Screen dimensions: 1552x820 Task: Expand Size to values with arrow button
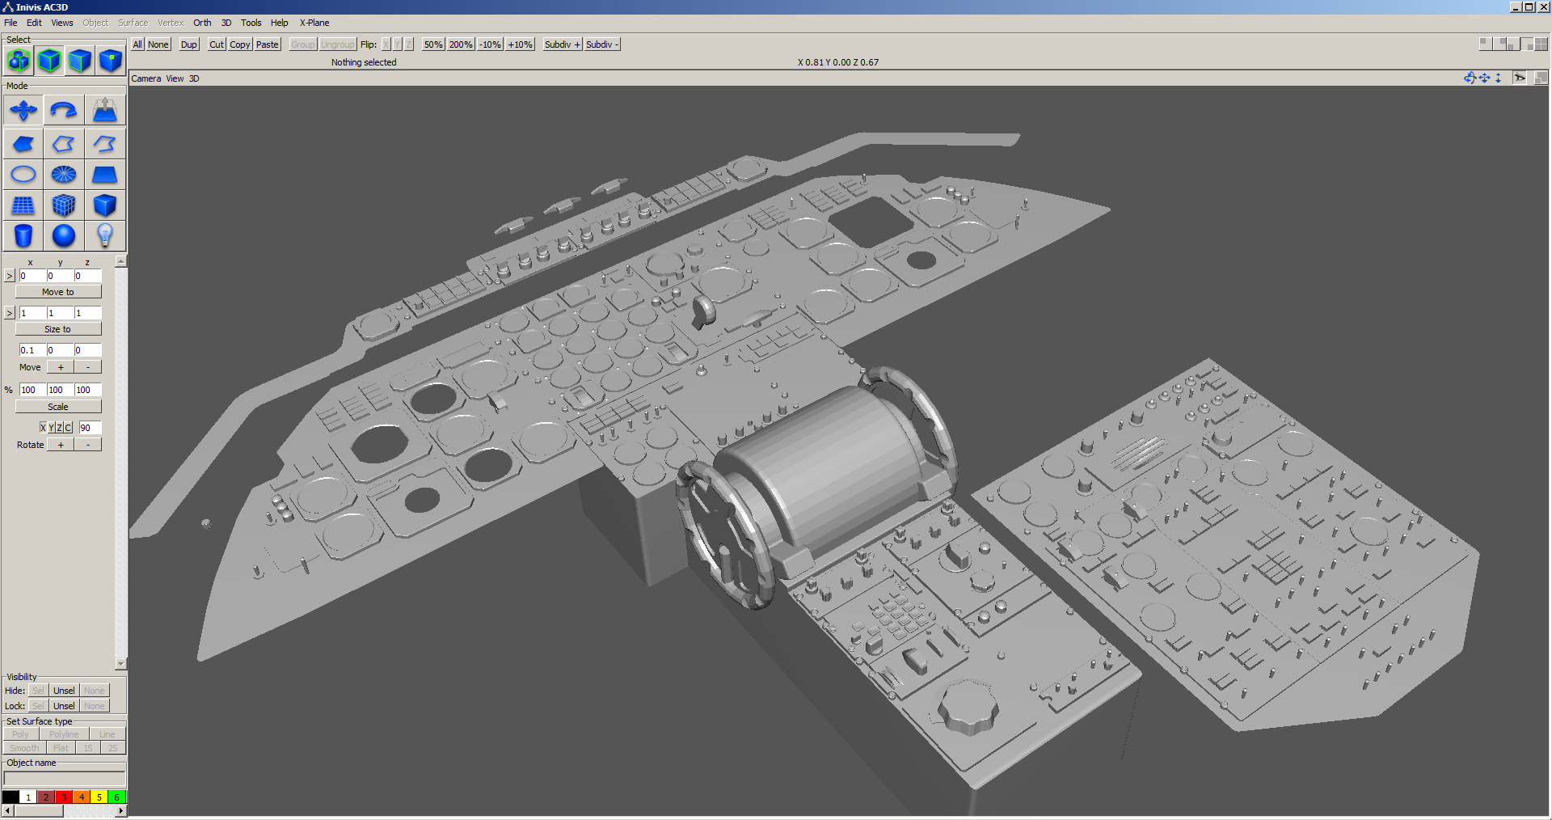pyautogui.click(x=10, y=313)
